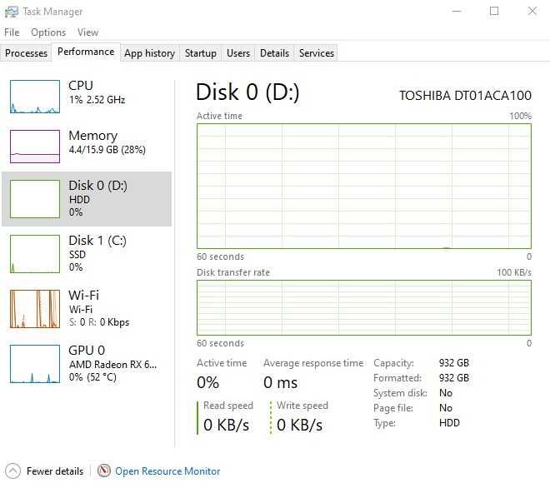The height and width of the screenshot is (488, 550).
Task: Click the Open Resource Monitor link
Action: click(167, 471)
